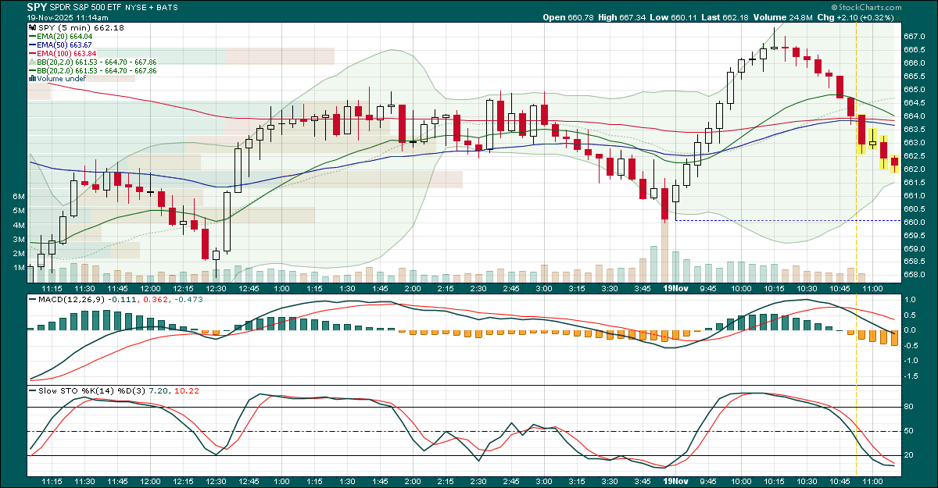
Task: Click the 660.0 price axis label
Action: click(914, 222)
